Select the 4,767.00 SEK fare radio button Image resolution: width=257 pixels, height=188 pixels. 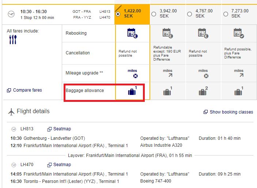point(189,14)
